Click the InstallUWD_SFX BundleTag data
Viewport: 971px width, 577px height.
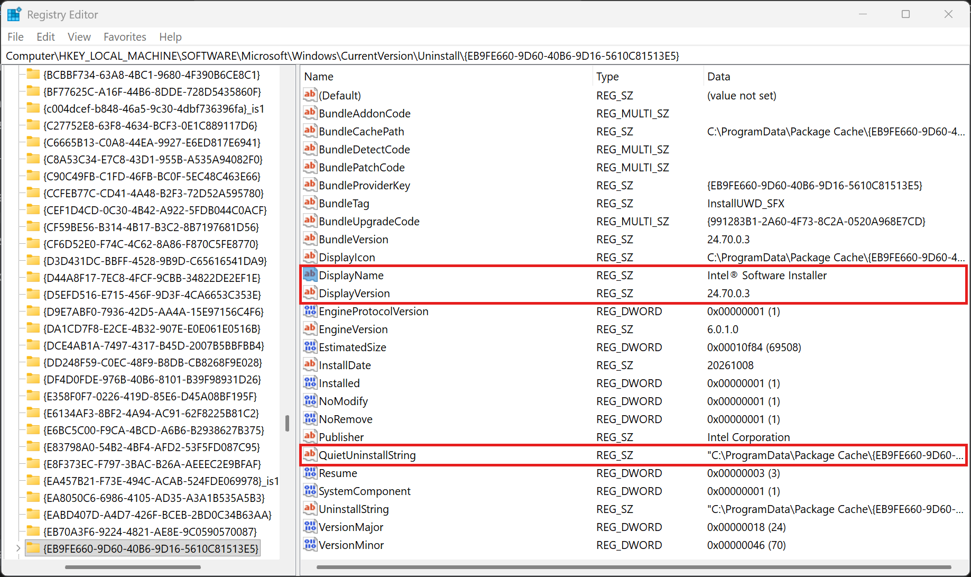746,203
